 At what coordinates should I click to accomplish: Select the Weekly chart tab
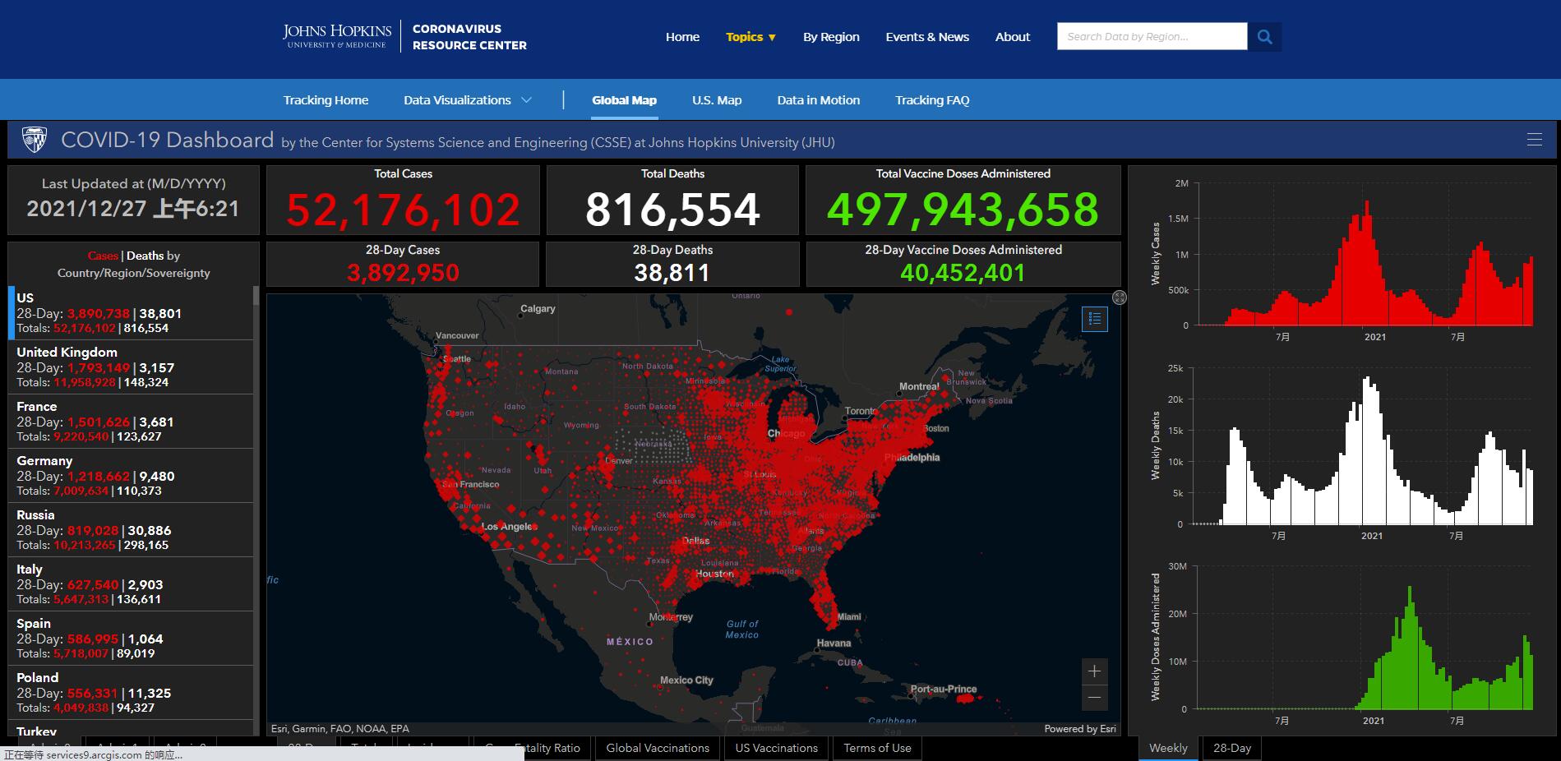(x=1168, y=748)
